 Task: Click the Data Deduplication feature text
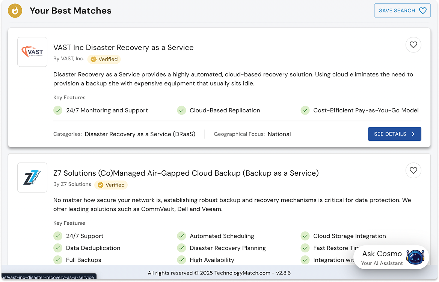[x=93, y=248]
